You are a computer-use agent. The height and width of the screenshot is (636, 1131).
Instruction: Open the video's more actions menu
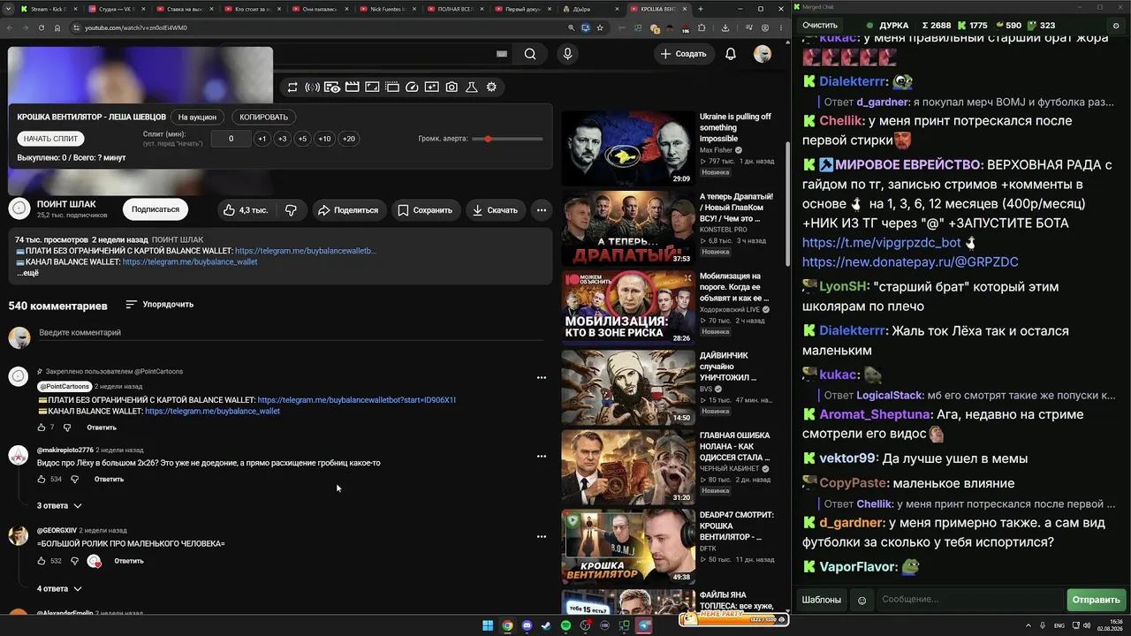[542, 210]
